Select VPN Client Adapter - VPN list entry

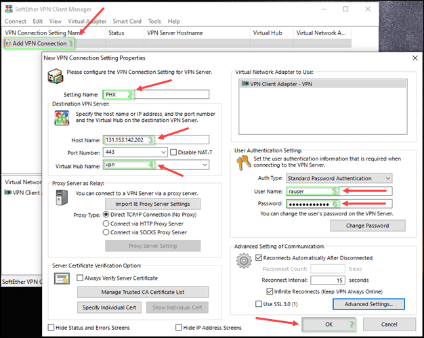tap(323, 84)
